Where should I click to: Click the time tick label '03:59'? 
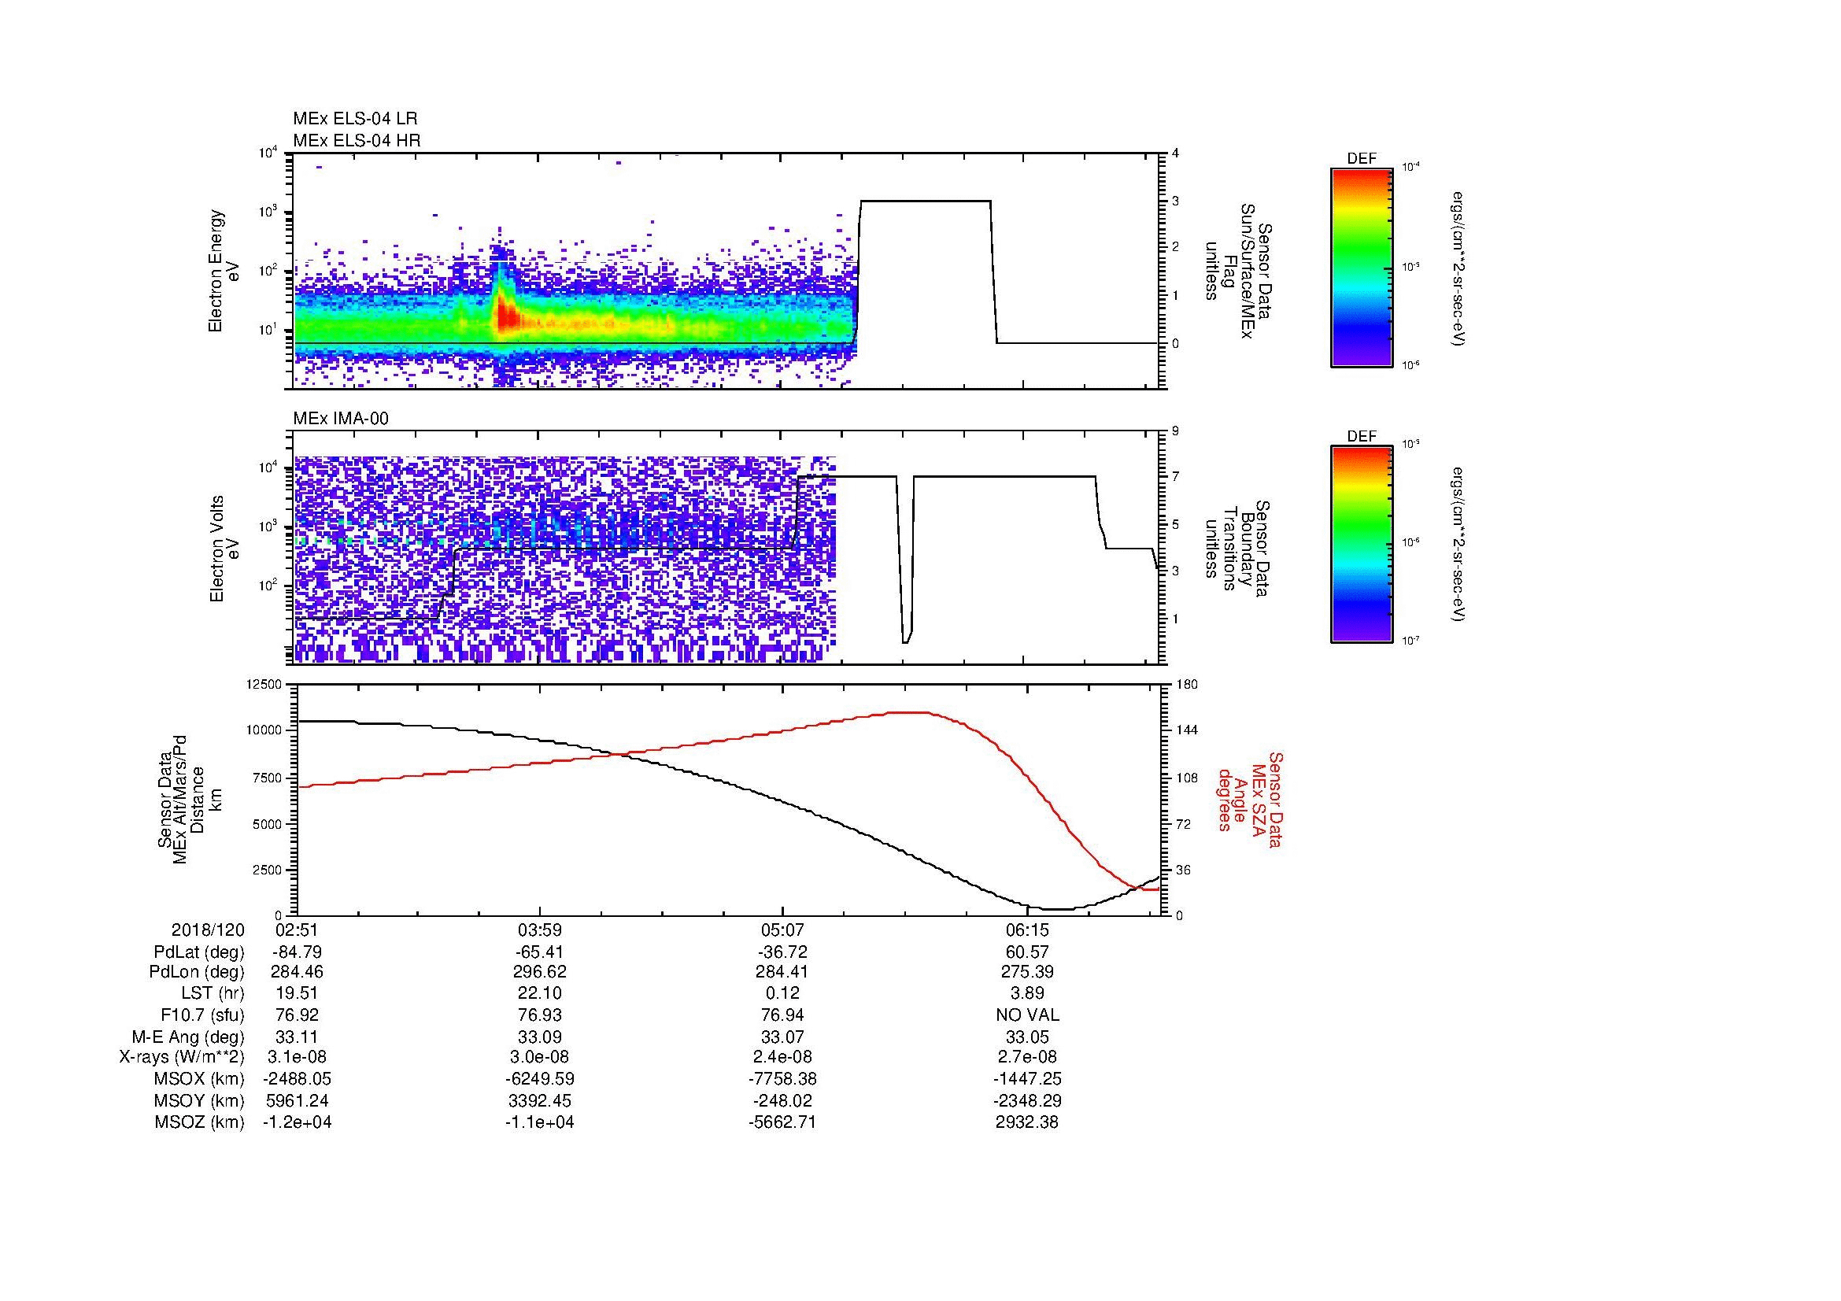pos(541,930)
